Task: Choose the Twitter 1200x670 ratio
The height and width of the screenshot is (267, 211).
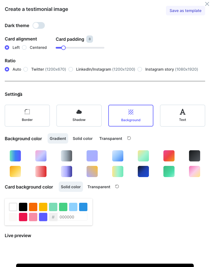Action: [x=26, y=69]
